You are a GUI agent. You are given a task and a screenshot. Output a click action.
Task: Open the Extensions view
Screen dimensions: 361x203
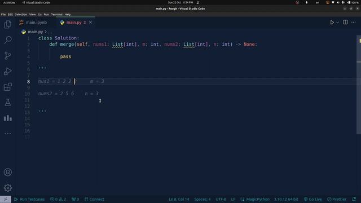[7, 87]
